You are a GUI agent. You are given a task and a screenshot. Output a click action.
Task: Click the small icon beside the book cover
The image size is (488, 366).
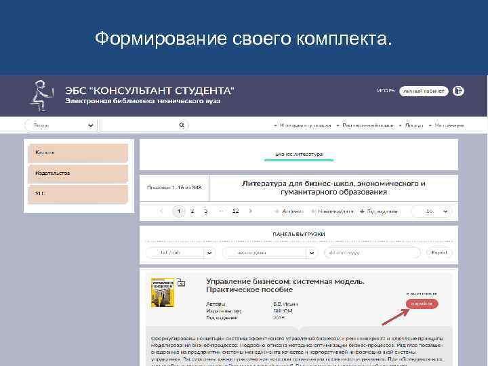181,283
